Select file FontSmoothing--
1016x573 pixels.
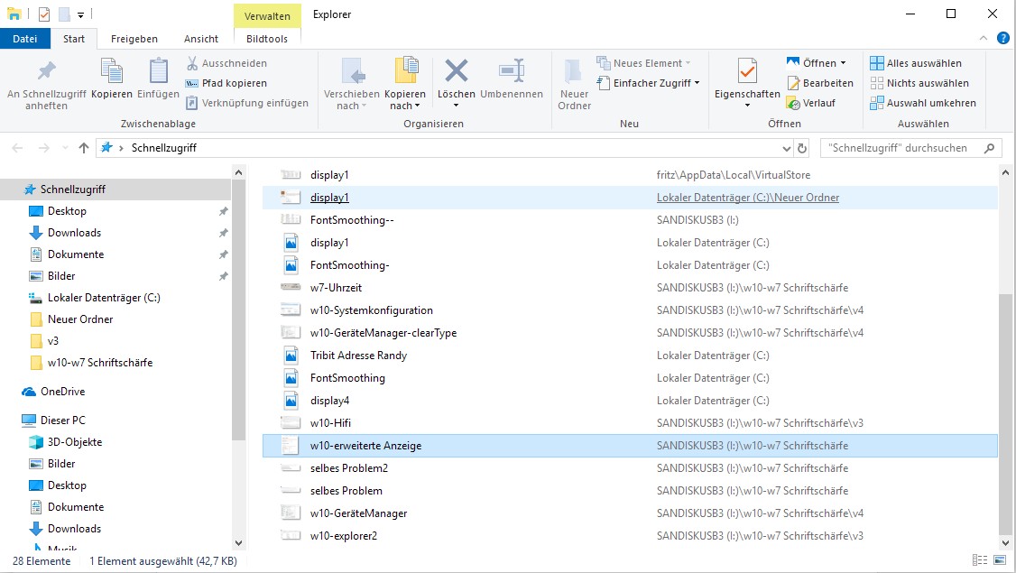352,220
